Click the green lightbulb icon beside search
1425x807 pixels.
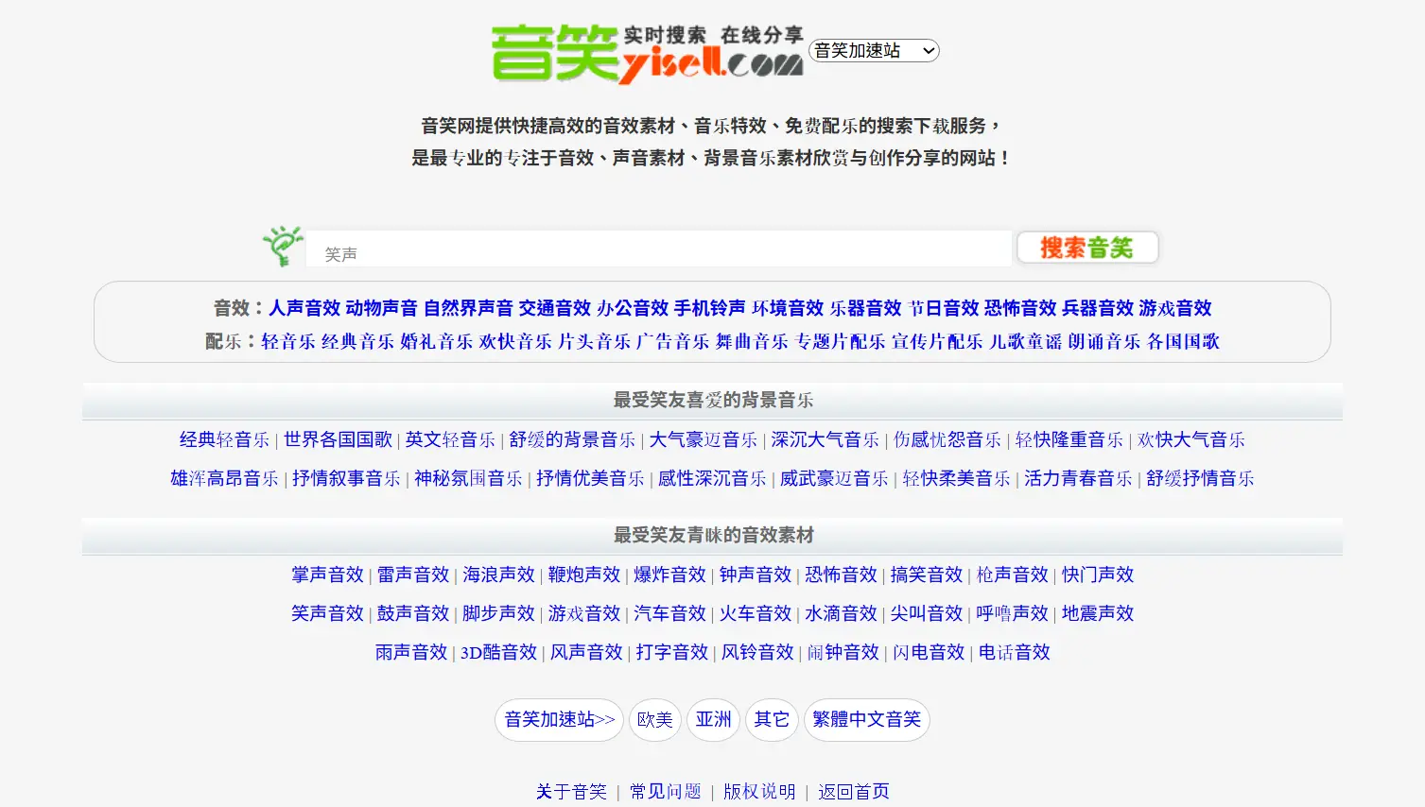282,247
